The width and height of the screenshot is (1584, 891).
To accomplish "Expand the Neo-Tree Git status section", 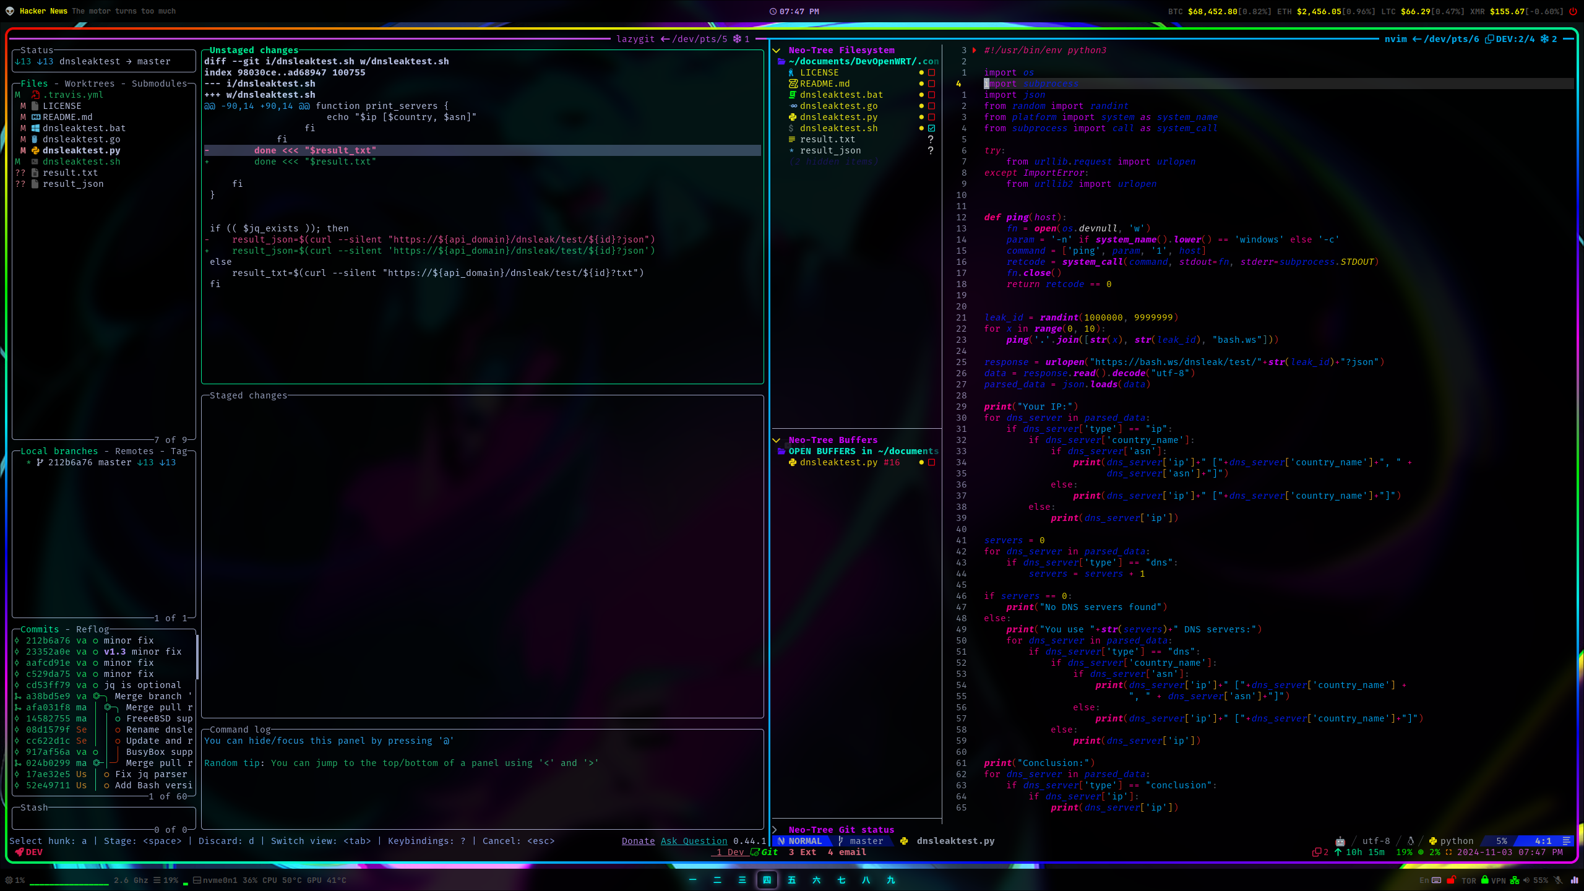I will tap(775, 830).
